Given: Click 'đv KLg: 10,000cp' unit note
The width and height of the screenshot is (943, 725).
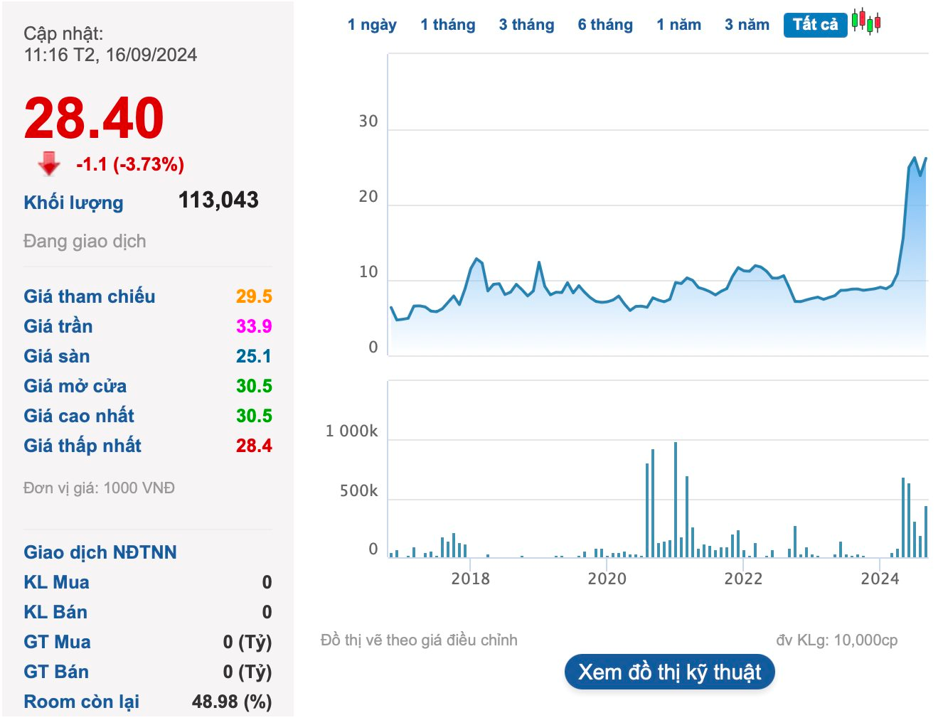Looking at the screenshot, I should 837,640.
